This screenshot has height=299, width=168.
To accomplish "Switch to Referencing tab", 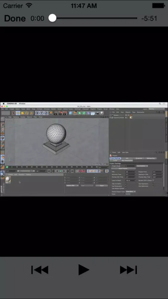I will click(150, 158).
